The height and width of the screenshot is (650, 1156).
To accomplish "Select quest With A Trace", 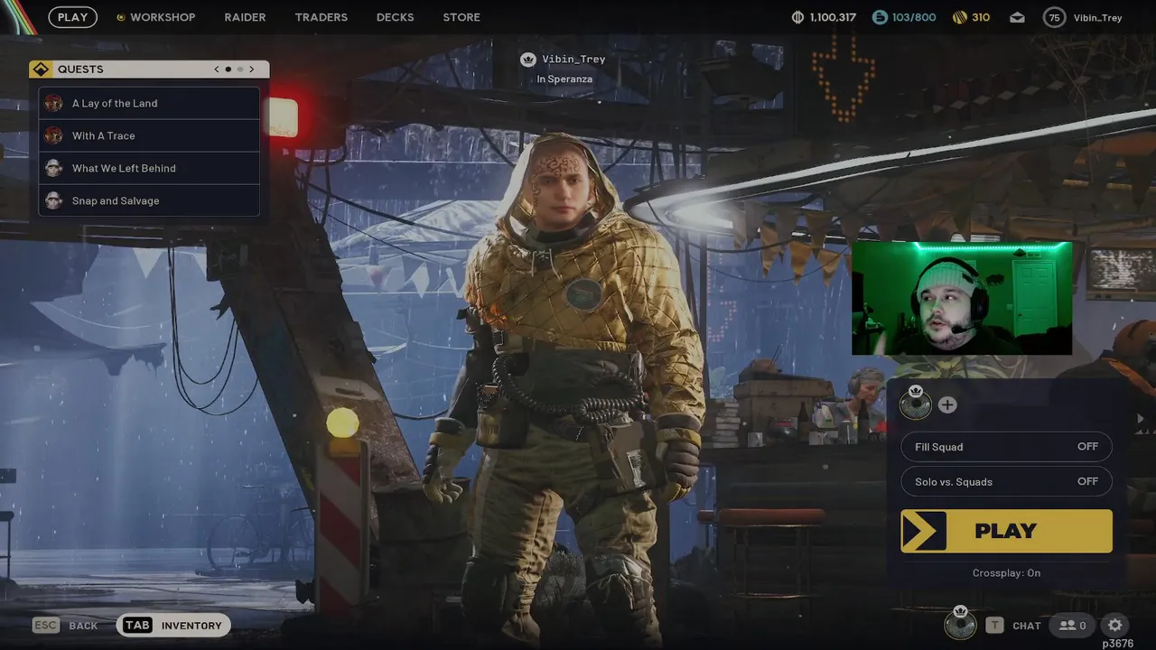I will (149, 135).
